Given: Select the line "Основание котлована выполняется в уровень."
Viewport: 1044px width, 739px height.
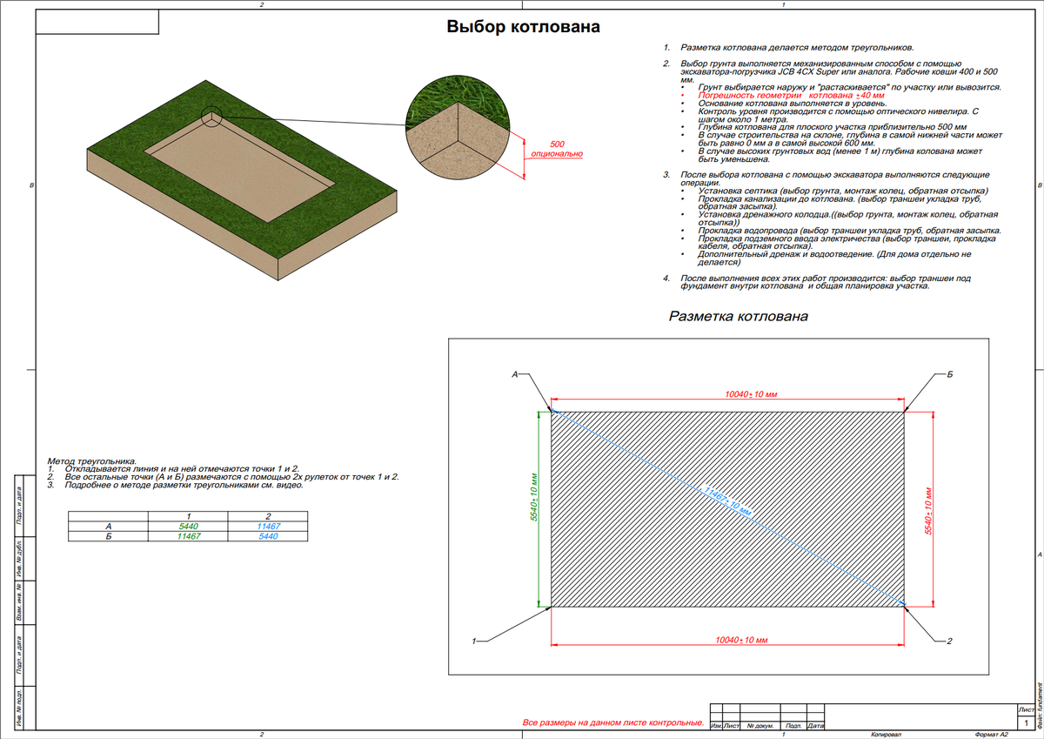Looking at the screenshot, I should [791, 103].
